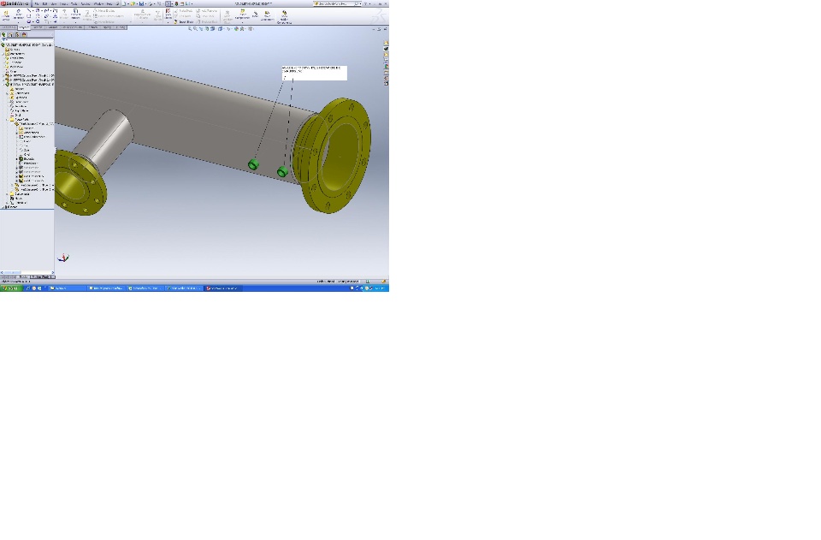Viewport: 821px width, 540px height.
Task: Expand the Save dropdown arrow
Action: tap(145, 3)
